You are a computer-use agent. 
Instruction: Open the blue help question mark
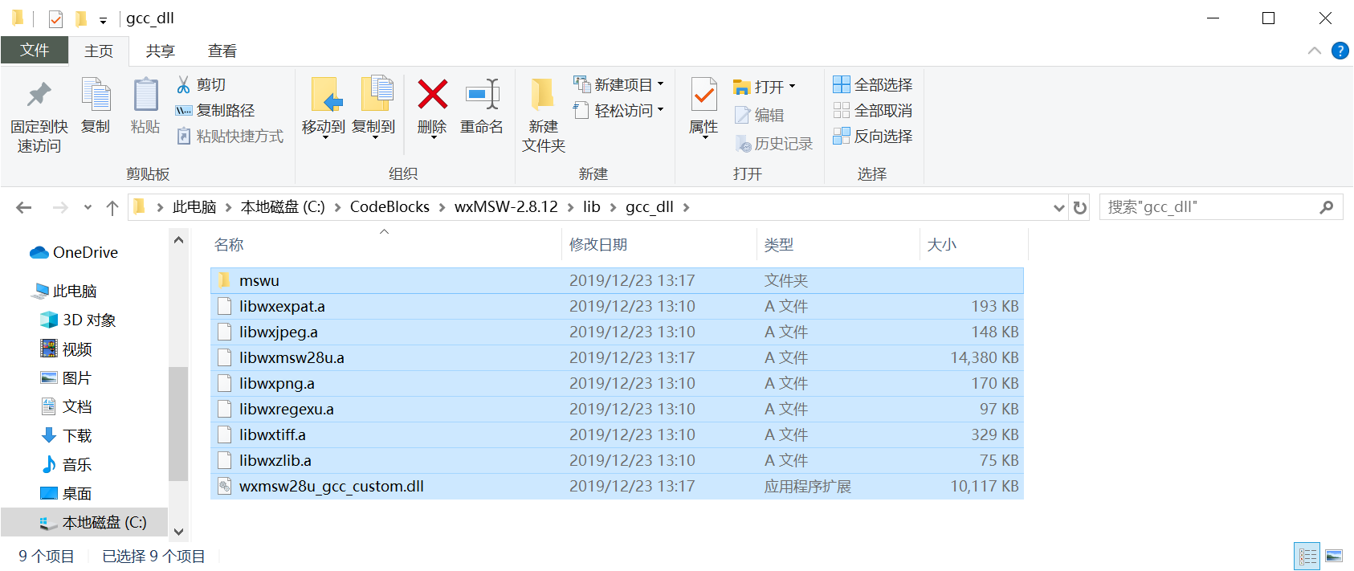click(1340, 51)
